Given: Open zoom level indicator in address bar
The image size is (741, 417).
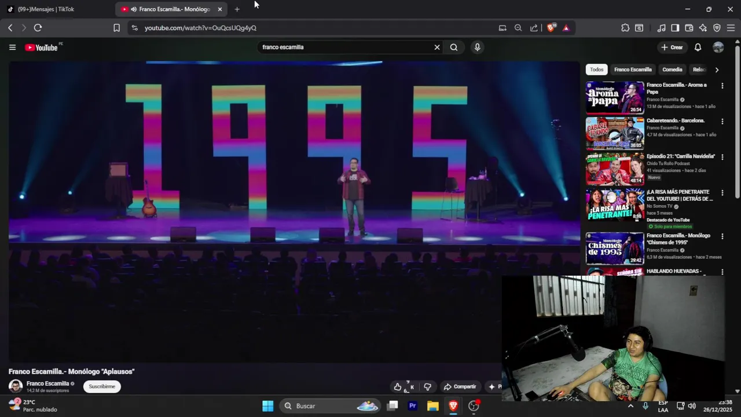Looking at the screenshot, I should (518, 28).
